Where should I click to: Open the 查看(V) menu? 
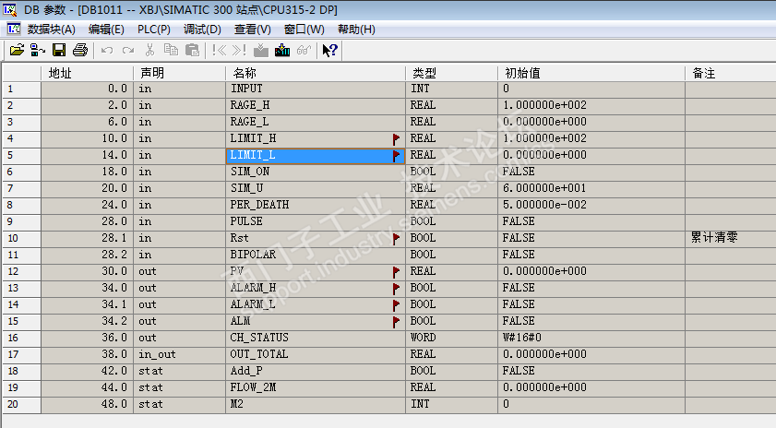point(253,30)
